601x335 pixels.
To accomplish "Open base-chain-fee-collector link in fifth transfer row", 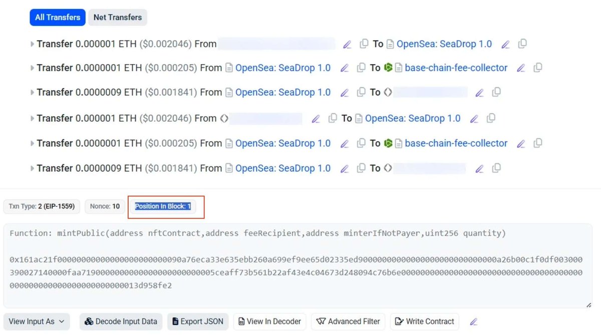I will click(456, 143).
